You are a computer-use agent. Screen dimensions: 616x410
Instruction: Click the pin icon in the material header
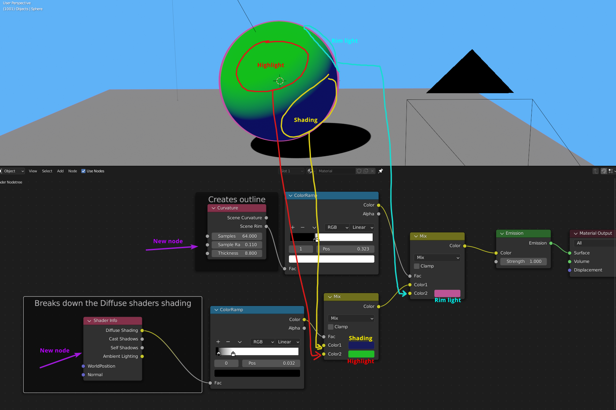(x=381, y=171)
